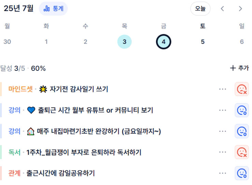The image size is (252, 185).
Task: Open the 매주 내집마련기초반 완강하기 habit item
Action: (x=94, y=131)
